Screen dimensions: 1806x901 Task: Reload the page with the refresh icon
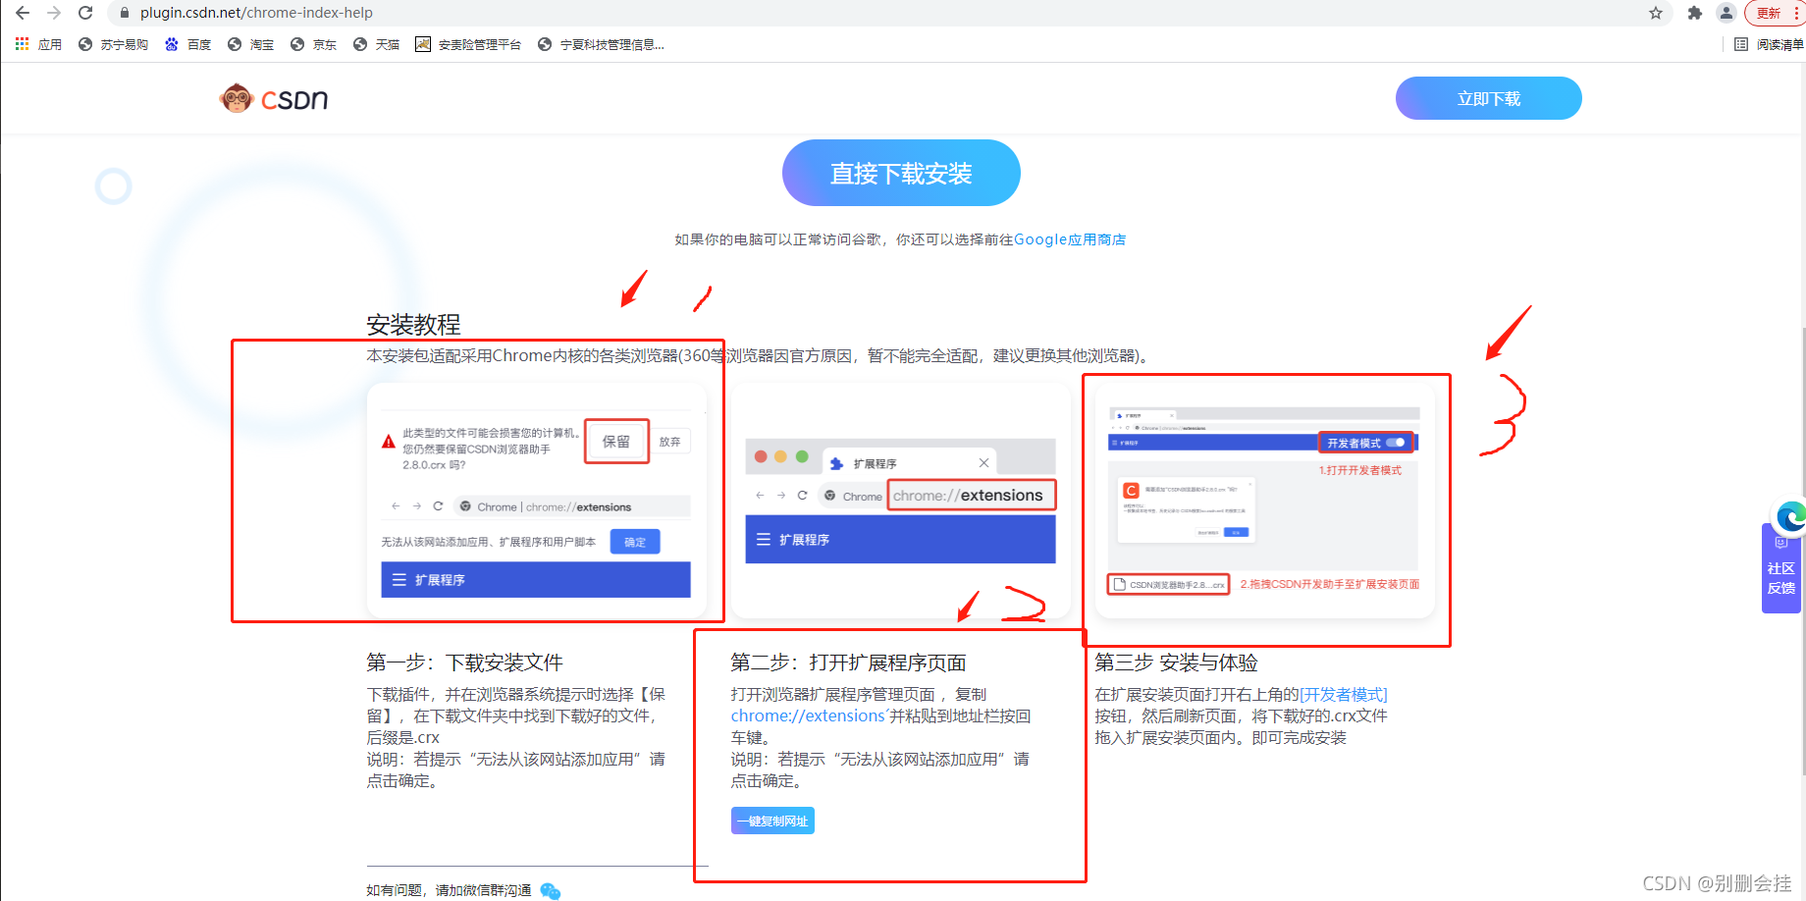click(85, 13)
